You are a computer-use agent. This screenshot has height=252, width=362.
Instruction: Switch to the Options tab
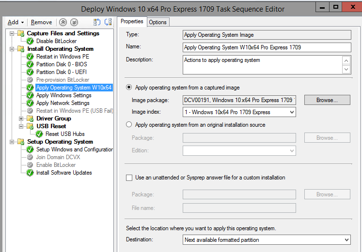pos(157,22)
